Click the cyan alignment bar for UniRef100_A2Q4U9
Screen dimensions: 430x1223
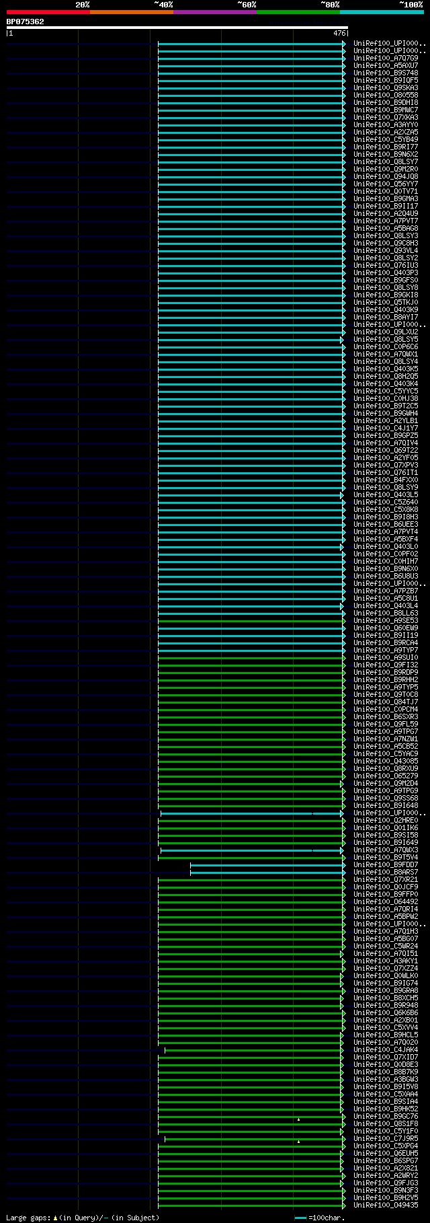251,214
